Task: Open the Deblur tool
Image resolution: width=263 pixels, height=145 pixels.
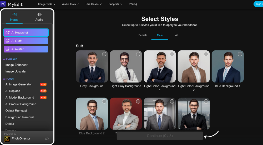Action: 10,124
